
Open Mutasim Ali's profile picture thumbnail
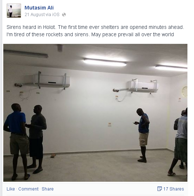click(x=14, y=11)
